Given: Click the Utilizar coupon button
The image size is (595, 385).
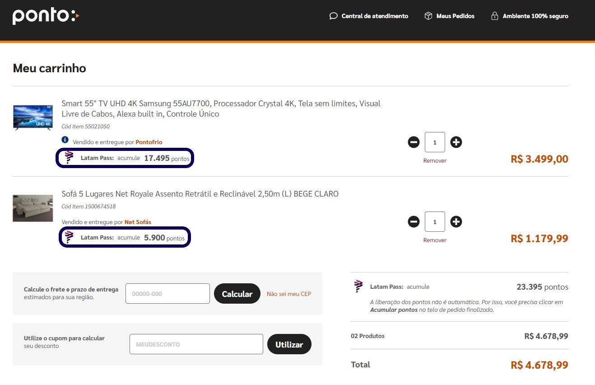Looking at the screenshot, I should 289,344.
